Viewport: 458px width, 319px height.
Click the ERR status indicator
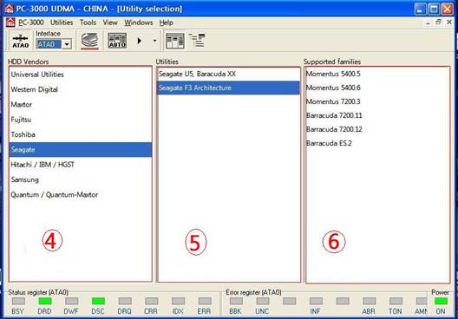tap(205, 301)
